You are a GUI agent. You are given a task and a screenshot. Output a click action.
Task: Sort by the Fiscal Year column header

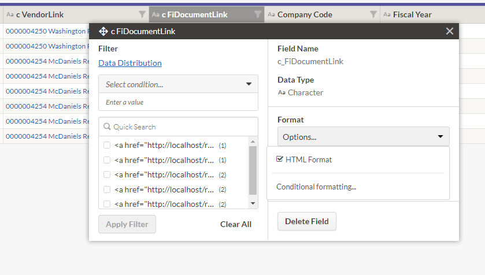pos(412,14)
